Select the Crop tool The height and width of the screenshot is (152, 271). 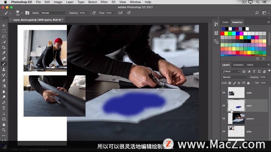[x=4, y=48]
